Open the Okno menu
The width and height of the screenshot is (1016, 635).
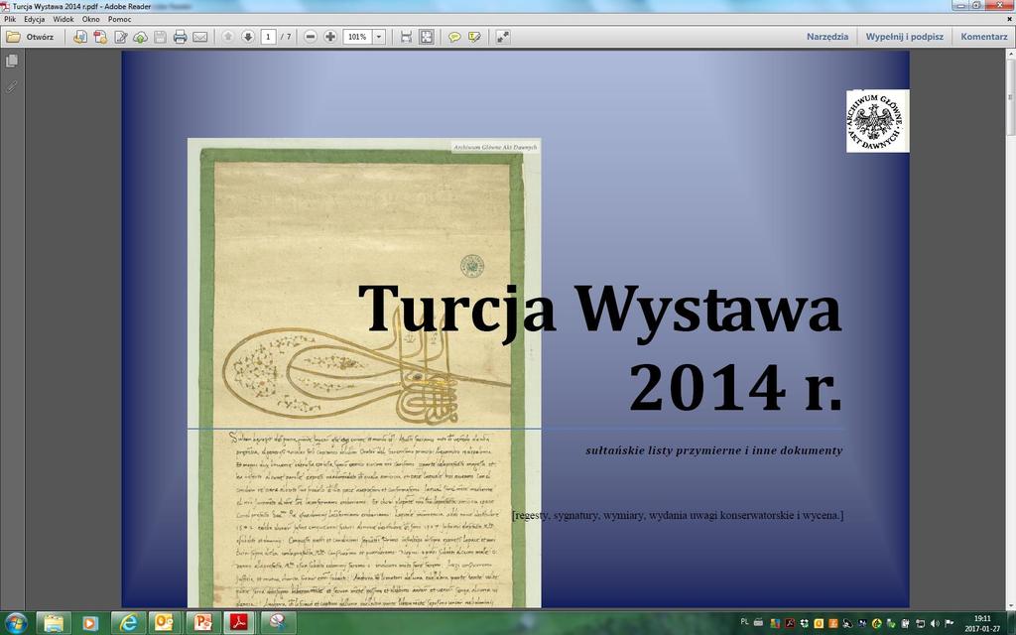click(x=90, y=20)
